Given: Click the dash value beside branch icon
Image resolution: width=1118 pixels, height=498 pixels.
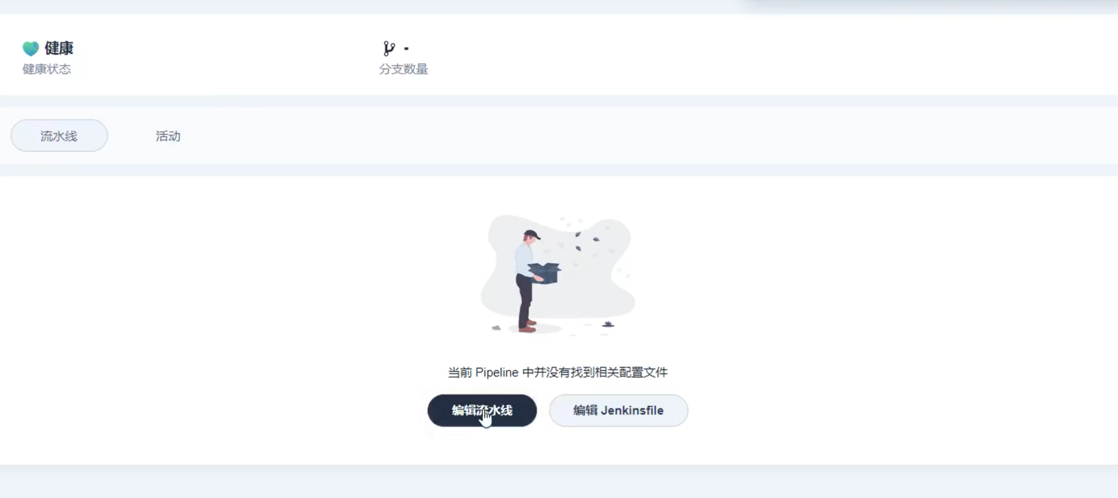Looking at the screenshot, I should pyautogui.click(x=406, y=48).
